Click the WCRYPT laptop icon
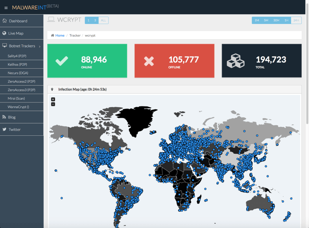Viewport: 309px width, 228px height. click(51, 19)
